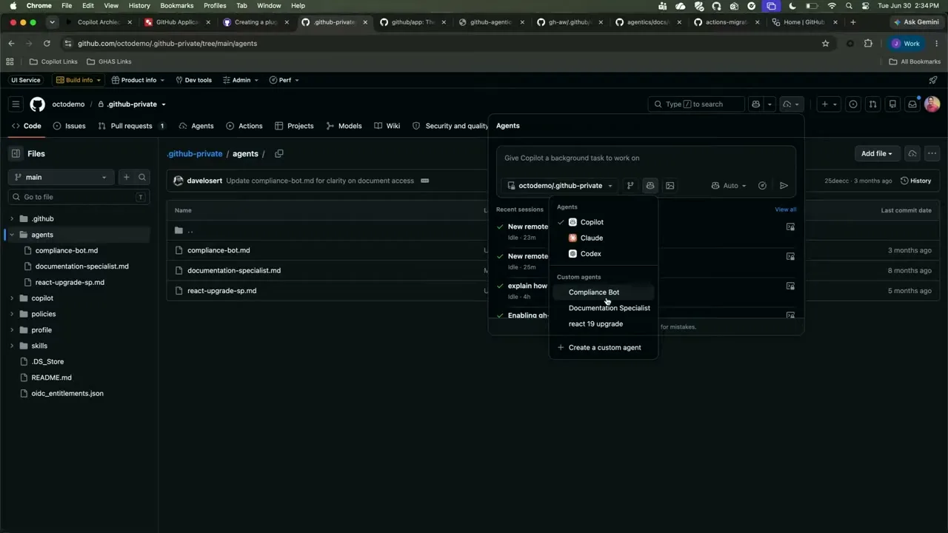Viewport: 948px width, 533px height.
Task: Expand the skills folder in tree
Action: [12, 346]
